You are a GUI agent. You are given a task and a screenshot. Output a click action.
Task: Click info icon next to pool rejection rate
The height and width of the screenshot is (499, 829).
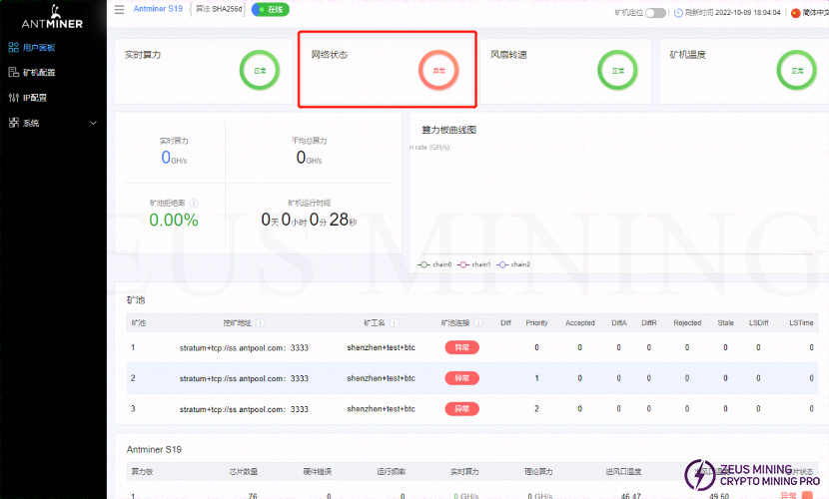click(194, 203)
